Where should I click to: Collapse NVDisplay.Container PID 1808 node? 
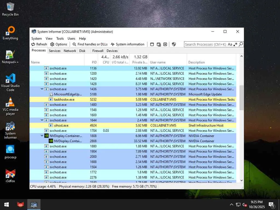point(42,136)
